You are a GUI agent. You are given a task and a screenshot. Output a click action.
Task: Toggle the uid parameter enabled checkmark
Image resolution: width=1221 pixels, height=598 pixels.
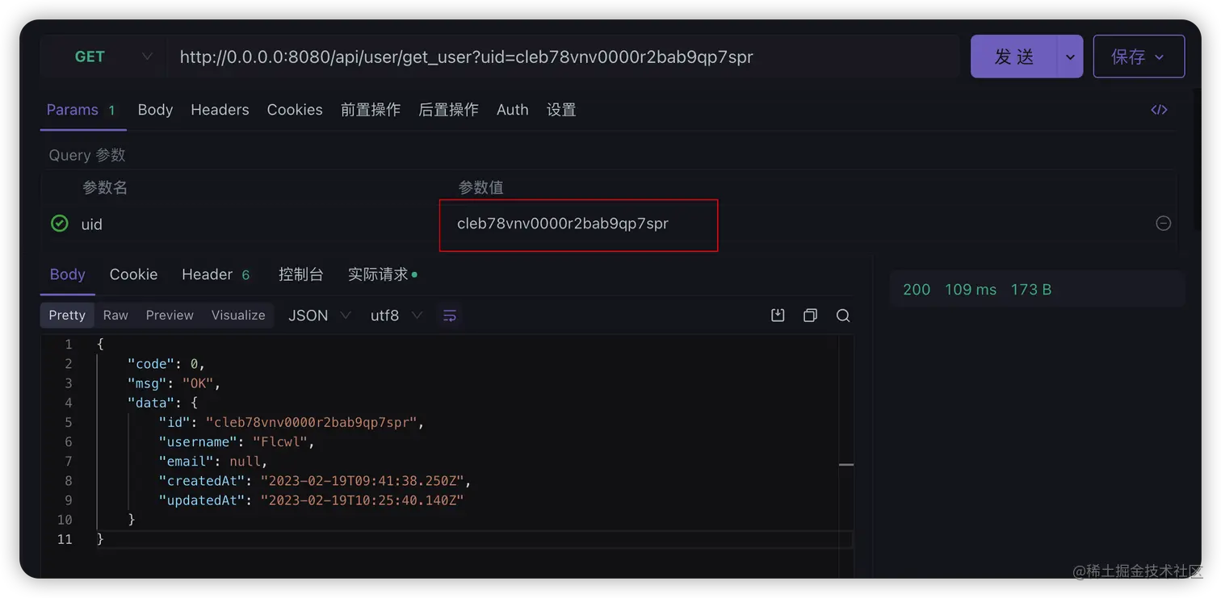(60, 224)
